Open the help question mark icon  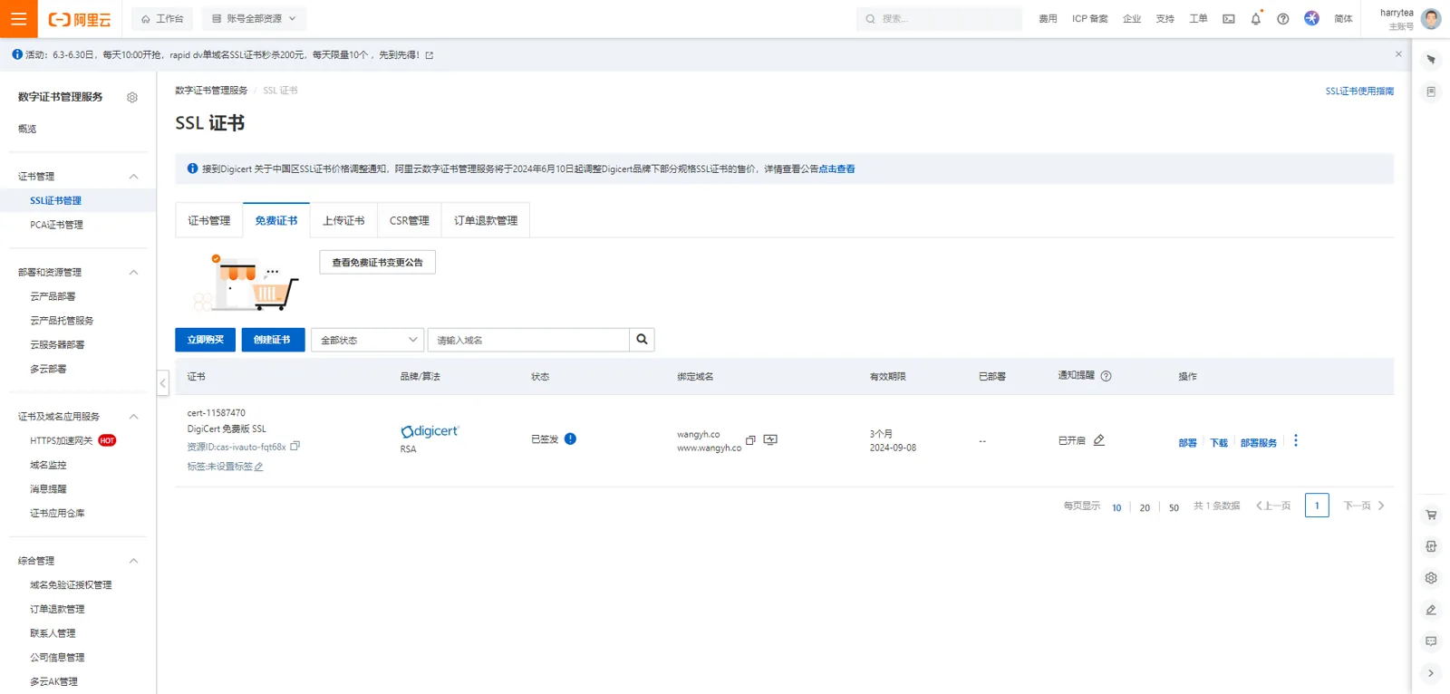tap(1282, 19)
